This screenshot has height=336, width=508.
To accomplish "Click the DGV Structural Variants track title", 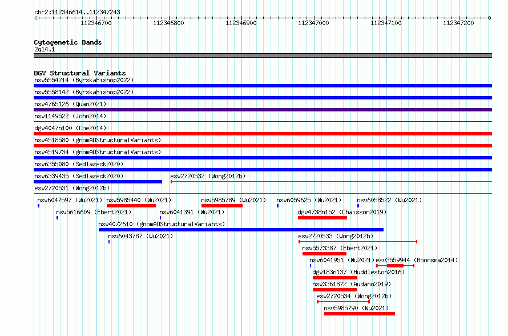I will [x=80, y=73].
